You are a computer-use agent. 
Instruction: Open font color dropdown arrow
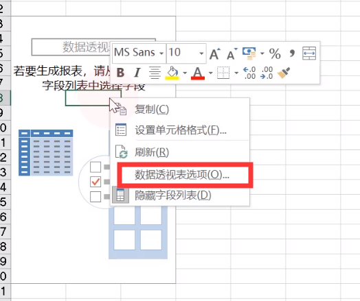[x=210, y=73]
